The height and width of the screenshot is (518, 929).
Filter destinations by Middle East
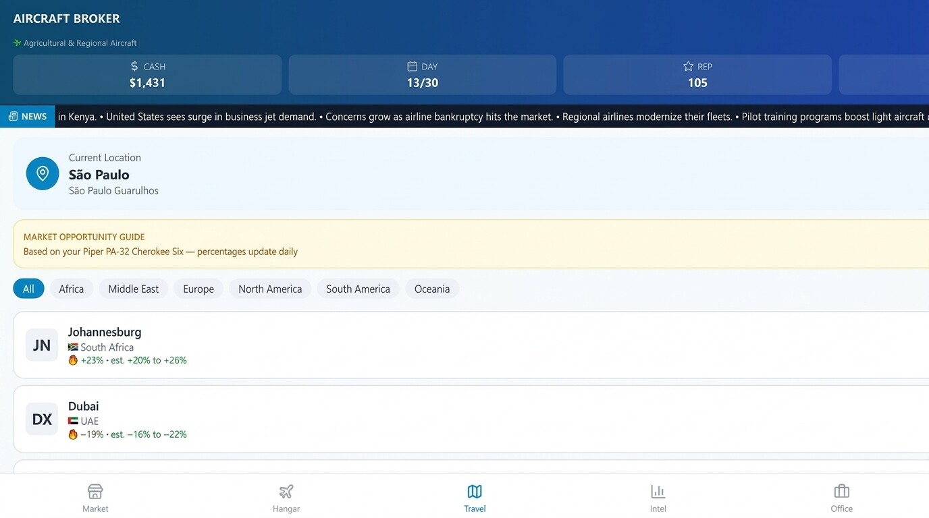(134, 289)
